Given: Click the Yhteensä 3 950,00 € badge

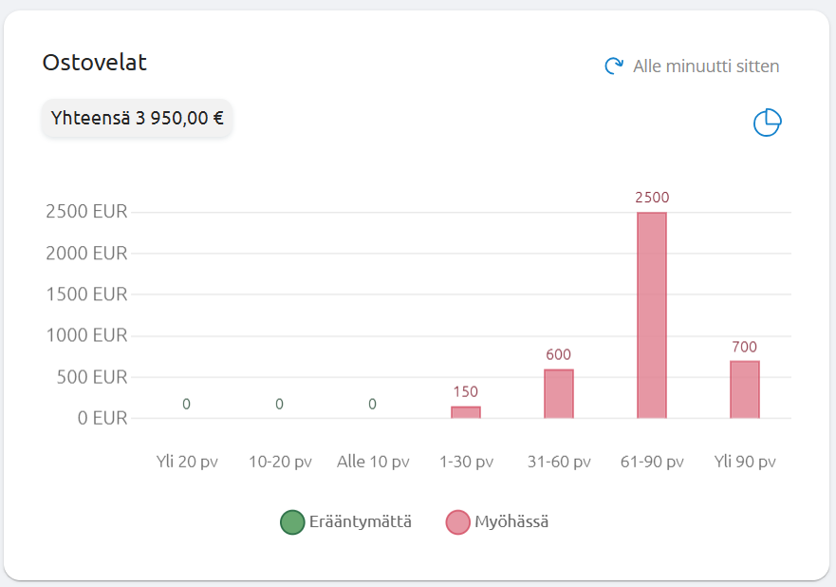Looking at the screenshot, I should point(137,118).
